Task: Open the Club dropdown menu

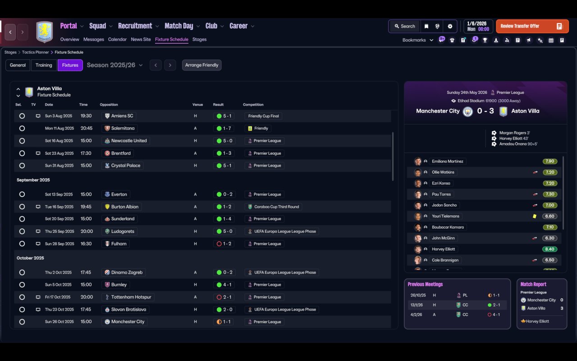Action: click(x=215, y=26)
